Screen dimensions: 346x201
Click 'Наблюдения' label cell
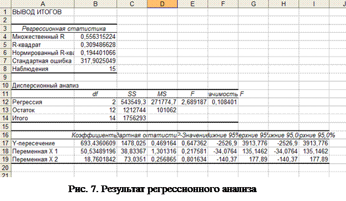(x=43, y=69)
